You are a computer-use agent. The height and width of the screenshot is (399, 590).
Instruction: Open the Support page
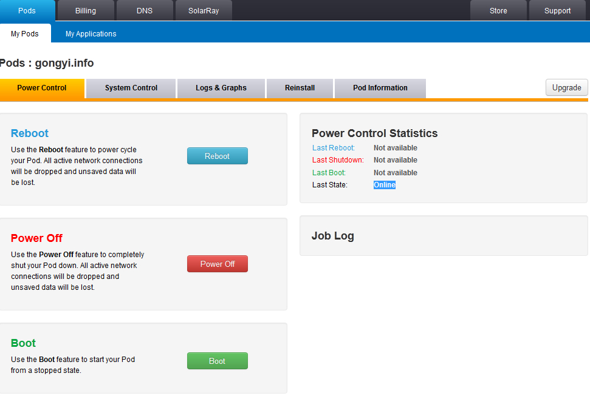[x=557, y=10]
